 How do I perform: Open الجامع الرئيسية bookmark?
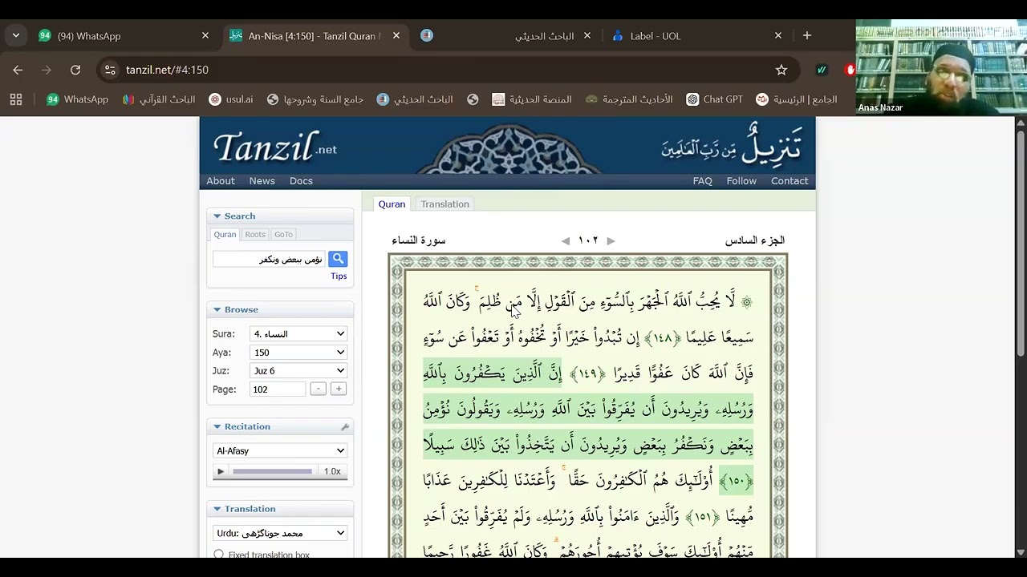797,99
